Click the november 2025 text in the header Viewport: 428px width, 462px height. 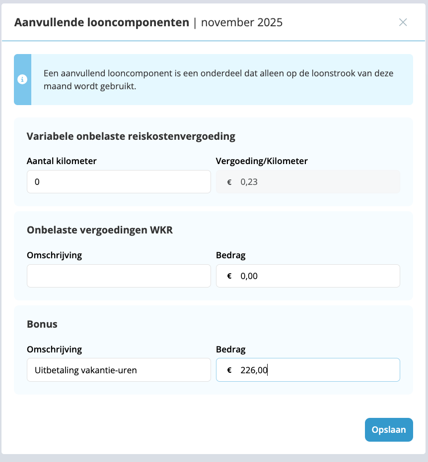(x=242, y=22)
